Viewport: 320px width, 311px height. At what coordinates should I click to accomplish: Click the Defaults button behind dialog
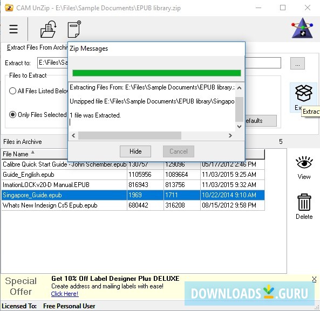[x=261, y=121]
